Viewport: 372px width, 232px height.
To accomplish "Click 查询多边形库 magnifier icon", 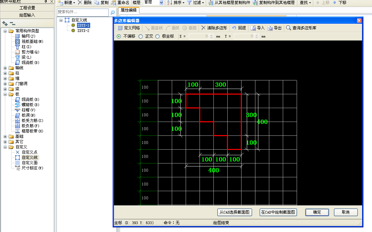I will click(x=288, y=28).
